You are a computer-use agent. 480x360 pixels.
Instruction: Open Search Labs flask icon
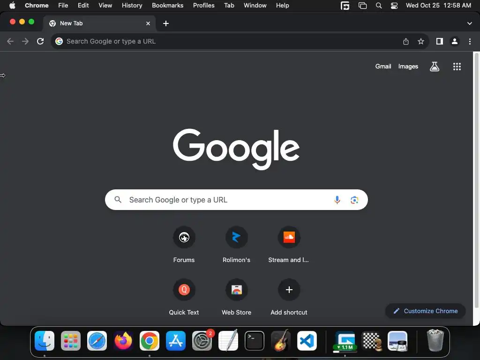pyautogui.click(x=435, y=67)
